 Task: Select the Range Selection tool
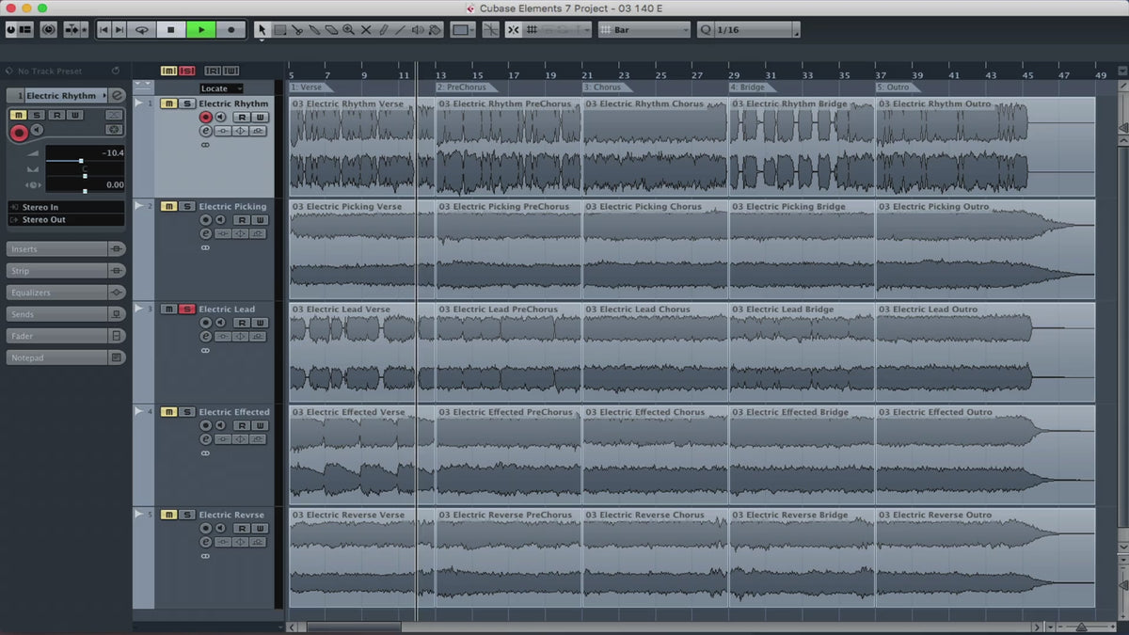[x=280, y=30]
